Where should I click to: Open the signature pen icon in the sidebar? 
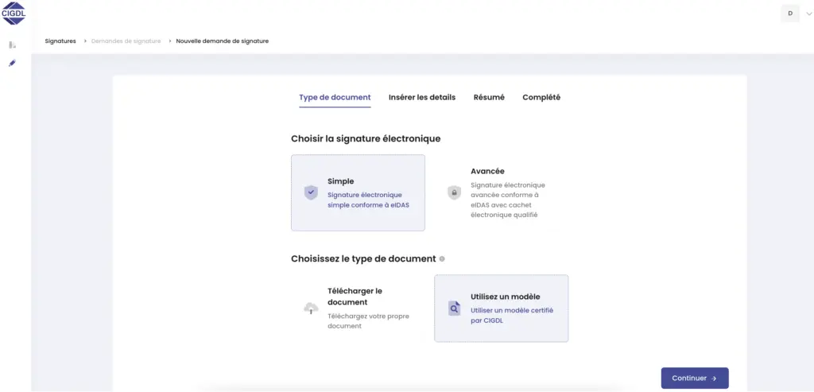pos(12,63)
